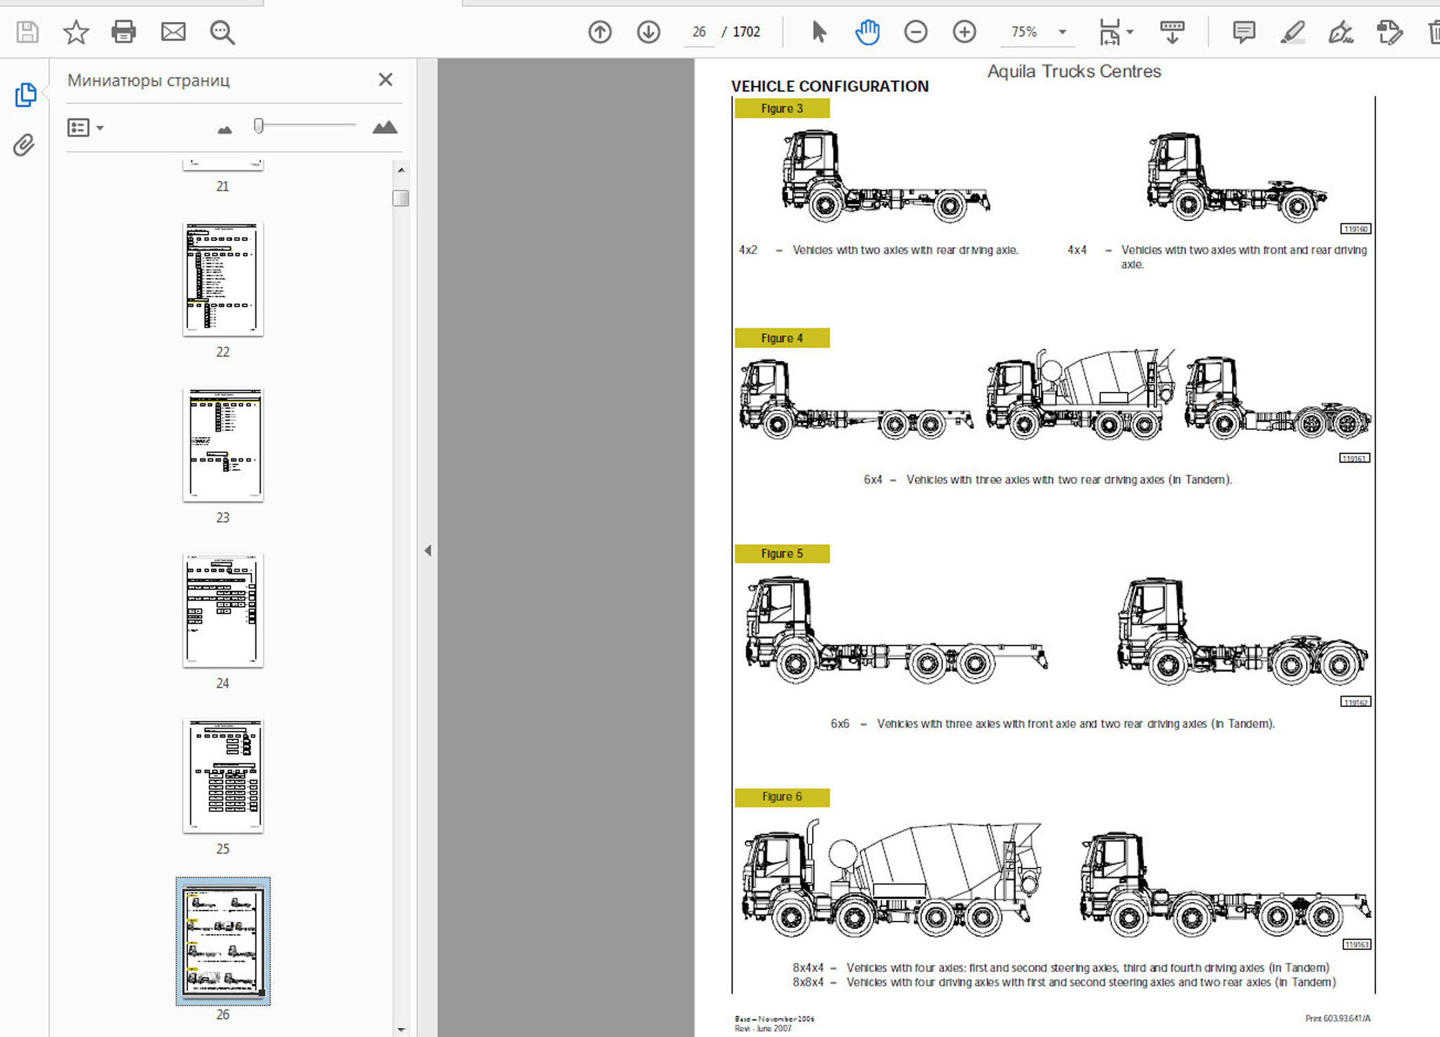This screenshot has width=1440, height=1037.
Task: Click the print icon in toolbar
Action: pos(124,32)
